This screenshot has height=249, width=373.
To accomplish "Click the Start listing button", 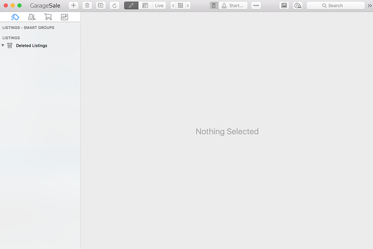I will click(x=233, y=5).
